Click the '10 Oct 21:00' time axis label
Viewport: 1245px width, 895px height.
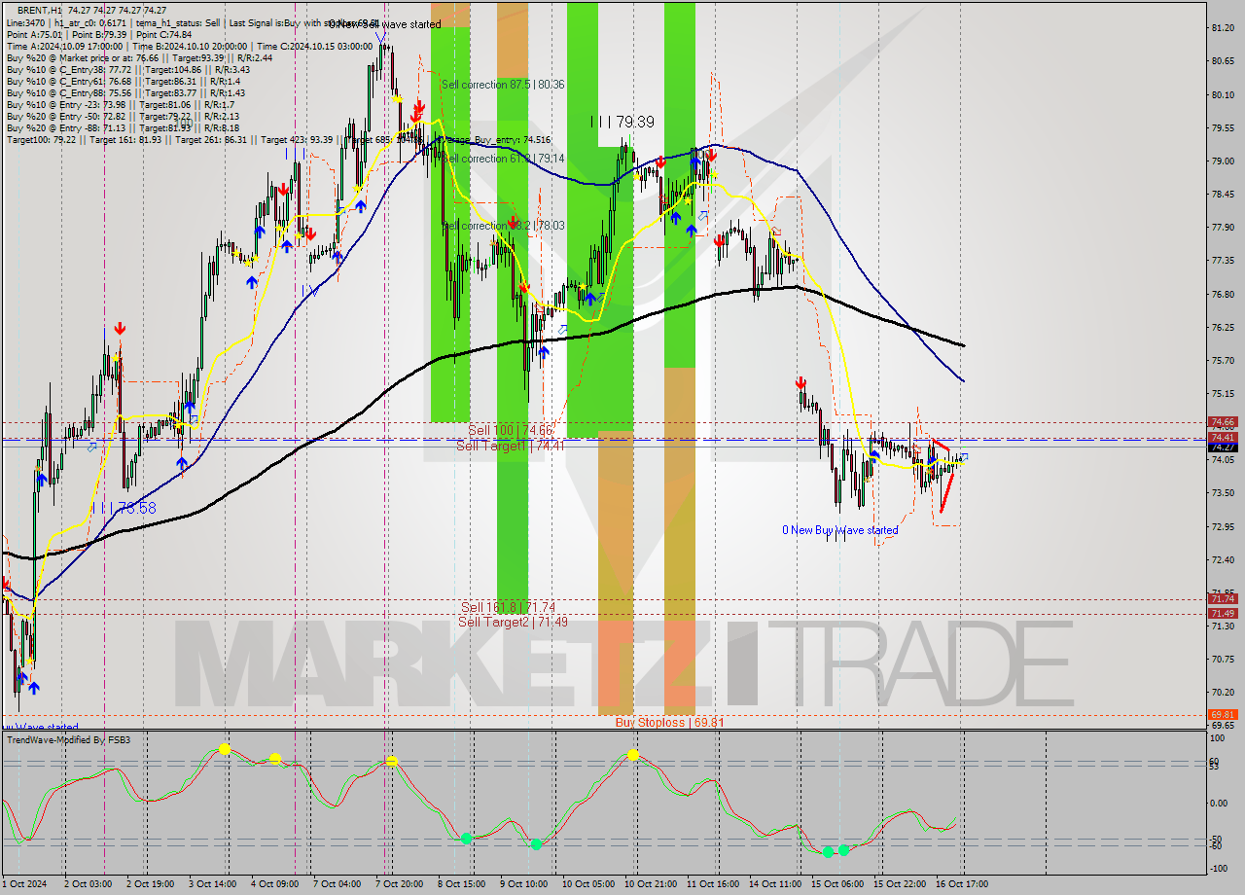649,884
